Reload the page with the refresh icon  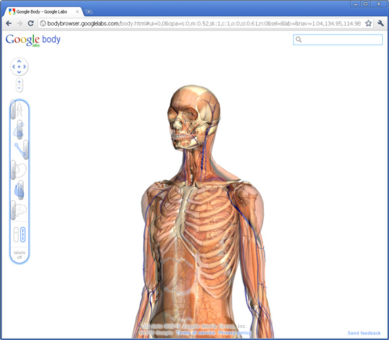click(30, 23)
